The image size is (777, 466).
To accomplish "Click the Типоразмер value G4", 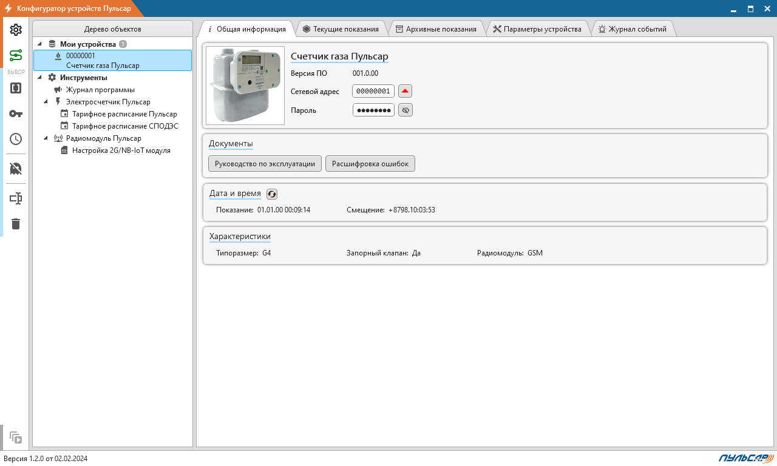I will click(266, 253).
